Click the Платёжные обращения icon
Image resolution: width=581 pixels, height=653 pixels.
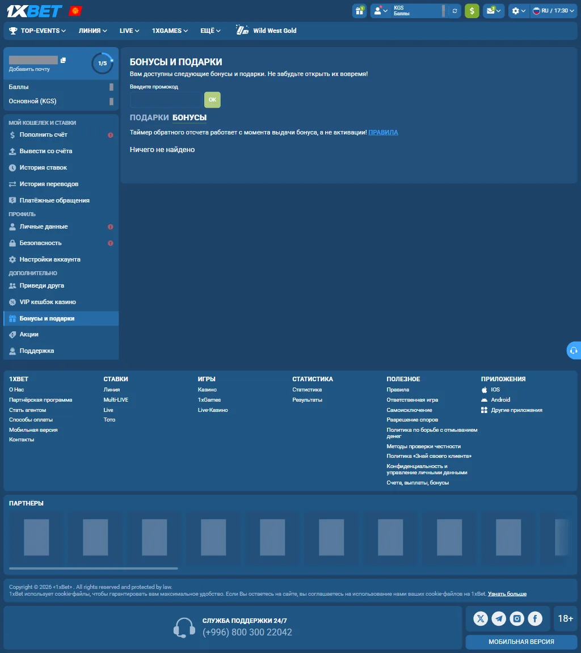[x=12, y=200]
